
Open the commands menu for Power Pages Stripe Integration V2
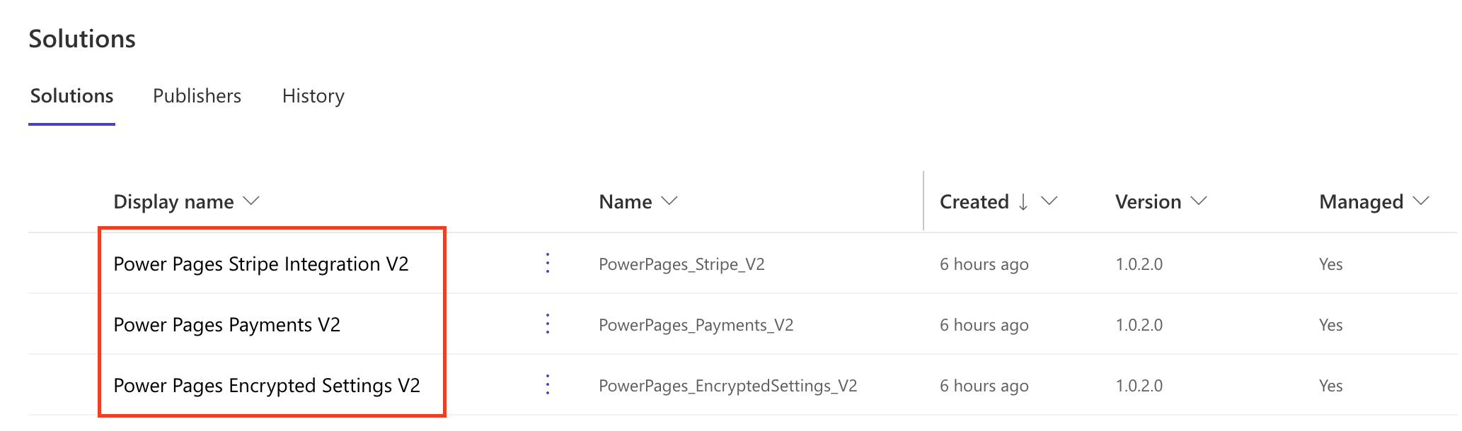[548, 264]
